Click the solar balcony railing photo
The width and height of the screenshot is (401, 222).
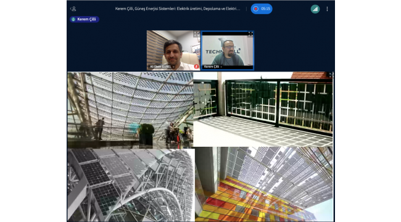263,109
